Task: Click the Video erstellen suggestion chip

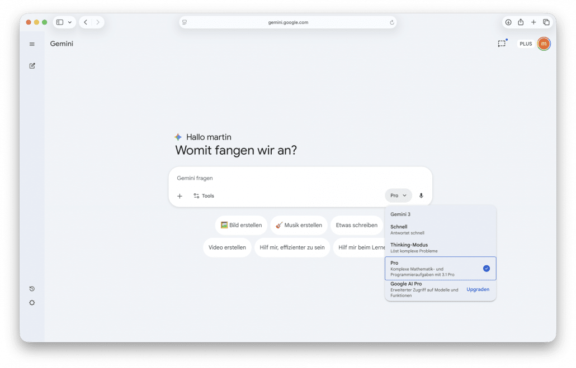Action: pyautogui.click(x=227, y=247)
